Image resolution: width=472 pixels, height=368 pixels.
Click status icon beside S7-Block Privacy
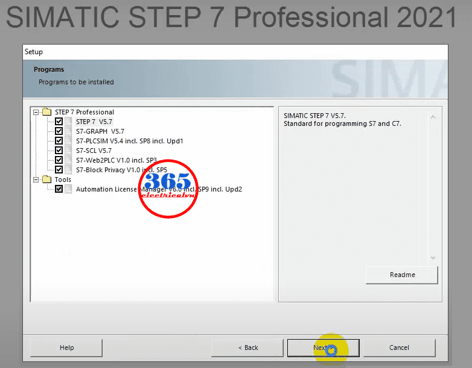pos(69,169)
